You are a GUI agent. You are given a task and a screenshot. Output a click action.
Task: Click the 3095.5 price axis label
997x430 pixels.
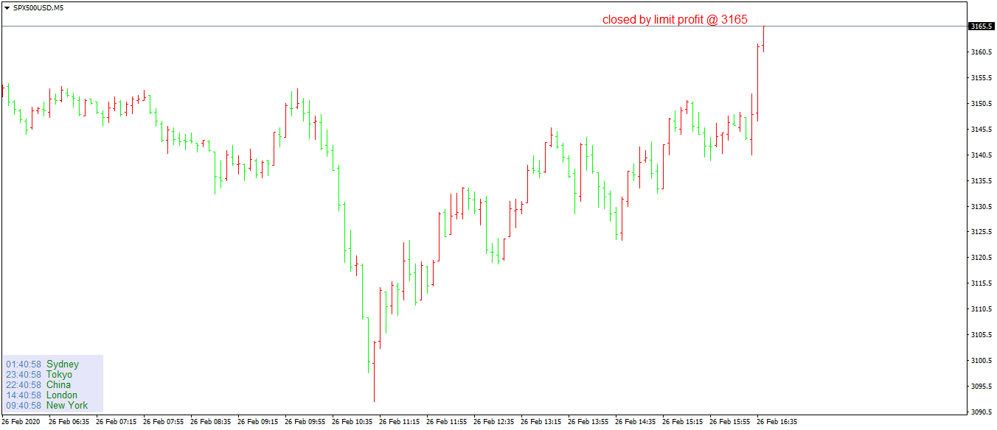click(x=980, y=387)
